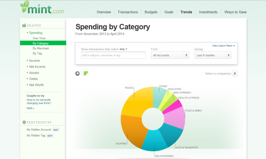The width and height of the screenshot is (266, 159).
Task: Switch to bar chart view icon
Action: tap(86, 74)
